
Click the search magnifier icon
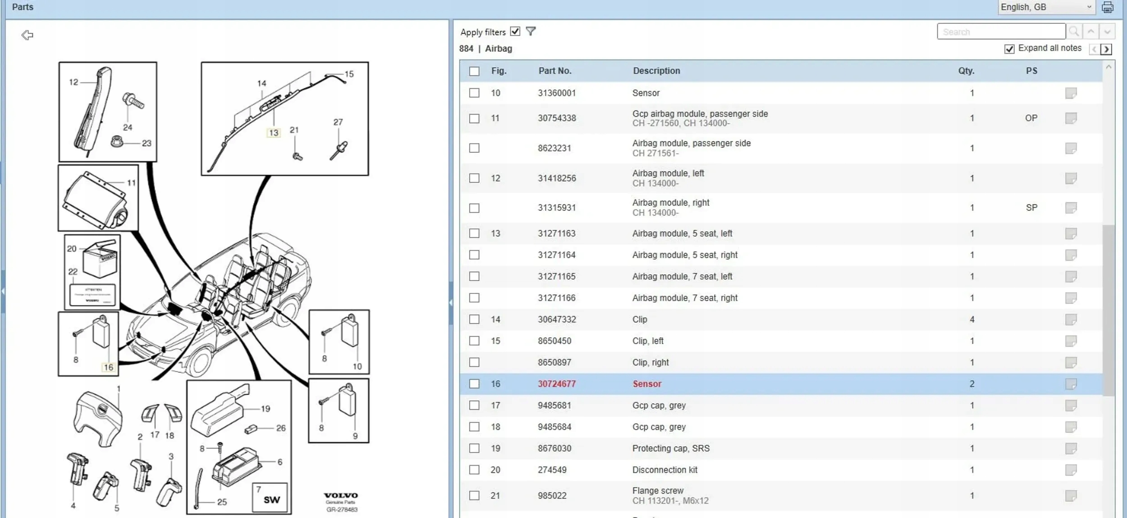point(1074,32)
